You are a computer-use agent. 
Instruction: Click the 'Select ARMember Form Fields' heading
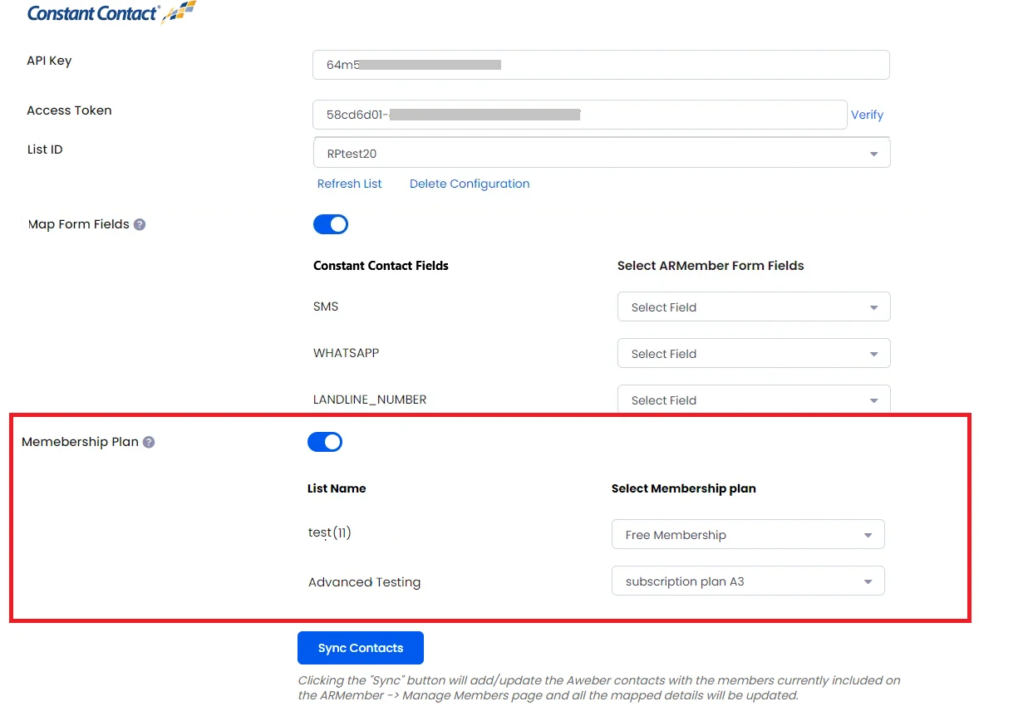click(x=711, y=266)
